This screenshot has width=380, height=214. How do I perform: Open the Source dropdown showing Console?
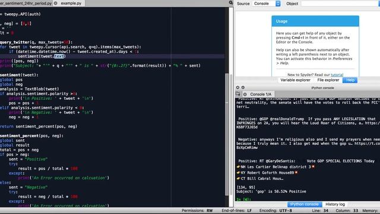click(x=267, y=4)
